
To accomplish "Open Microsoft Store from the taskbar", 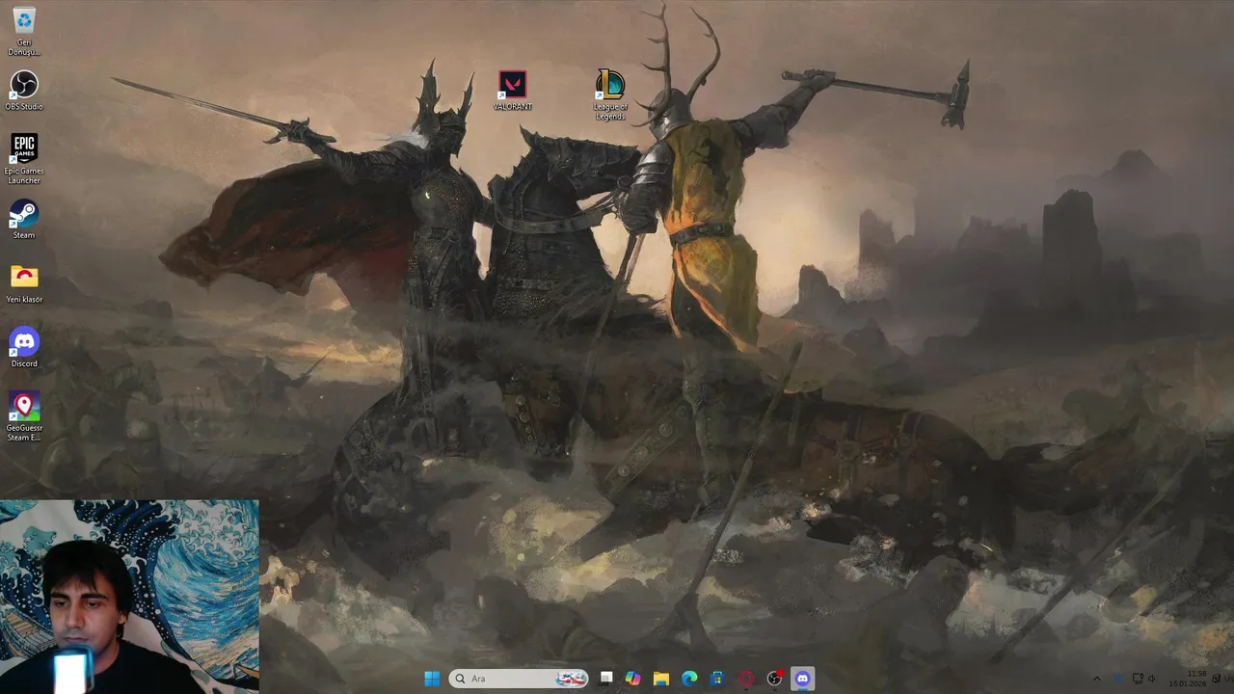I will pos(717,679).
